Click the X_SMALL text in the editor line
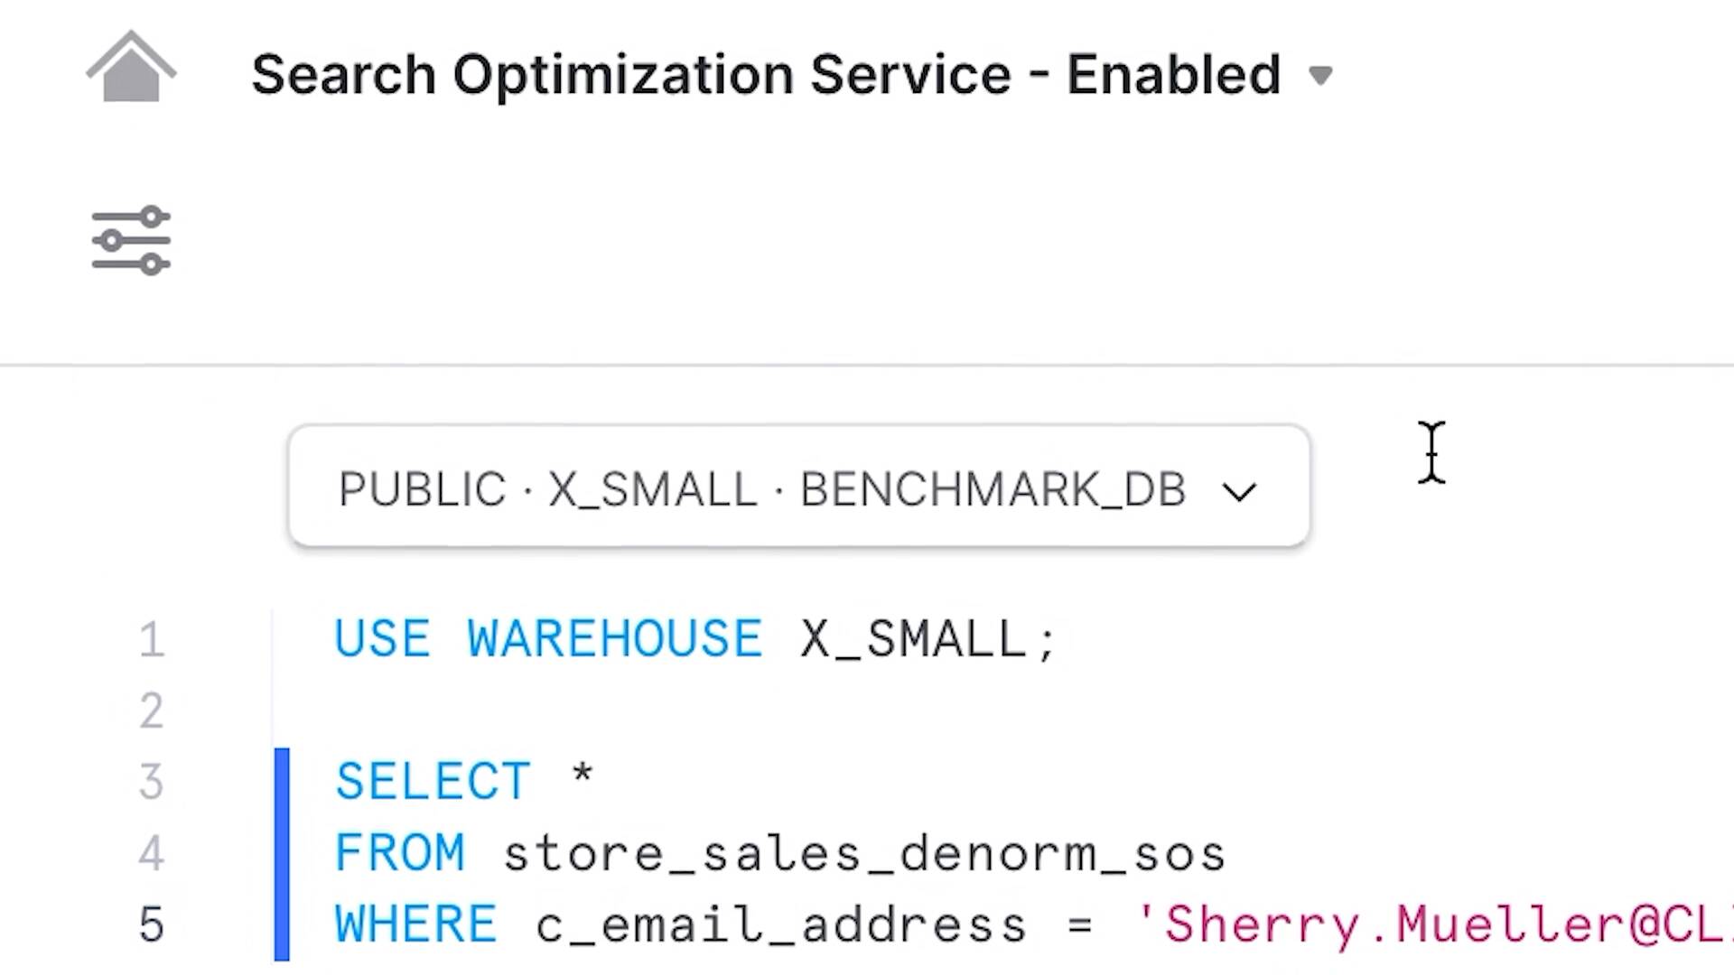 point(912,640)
